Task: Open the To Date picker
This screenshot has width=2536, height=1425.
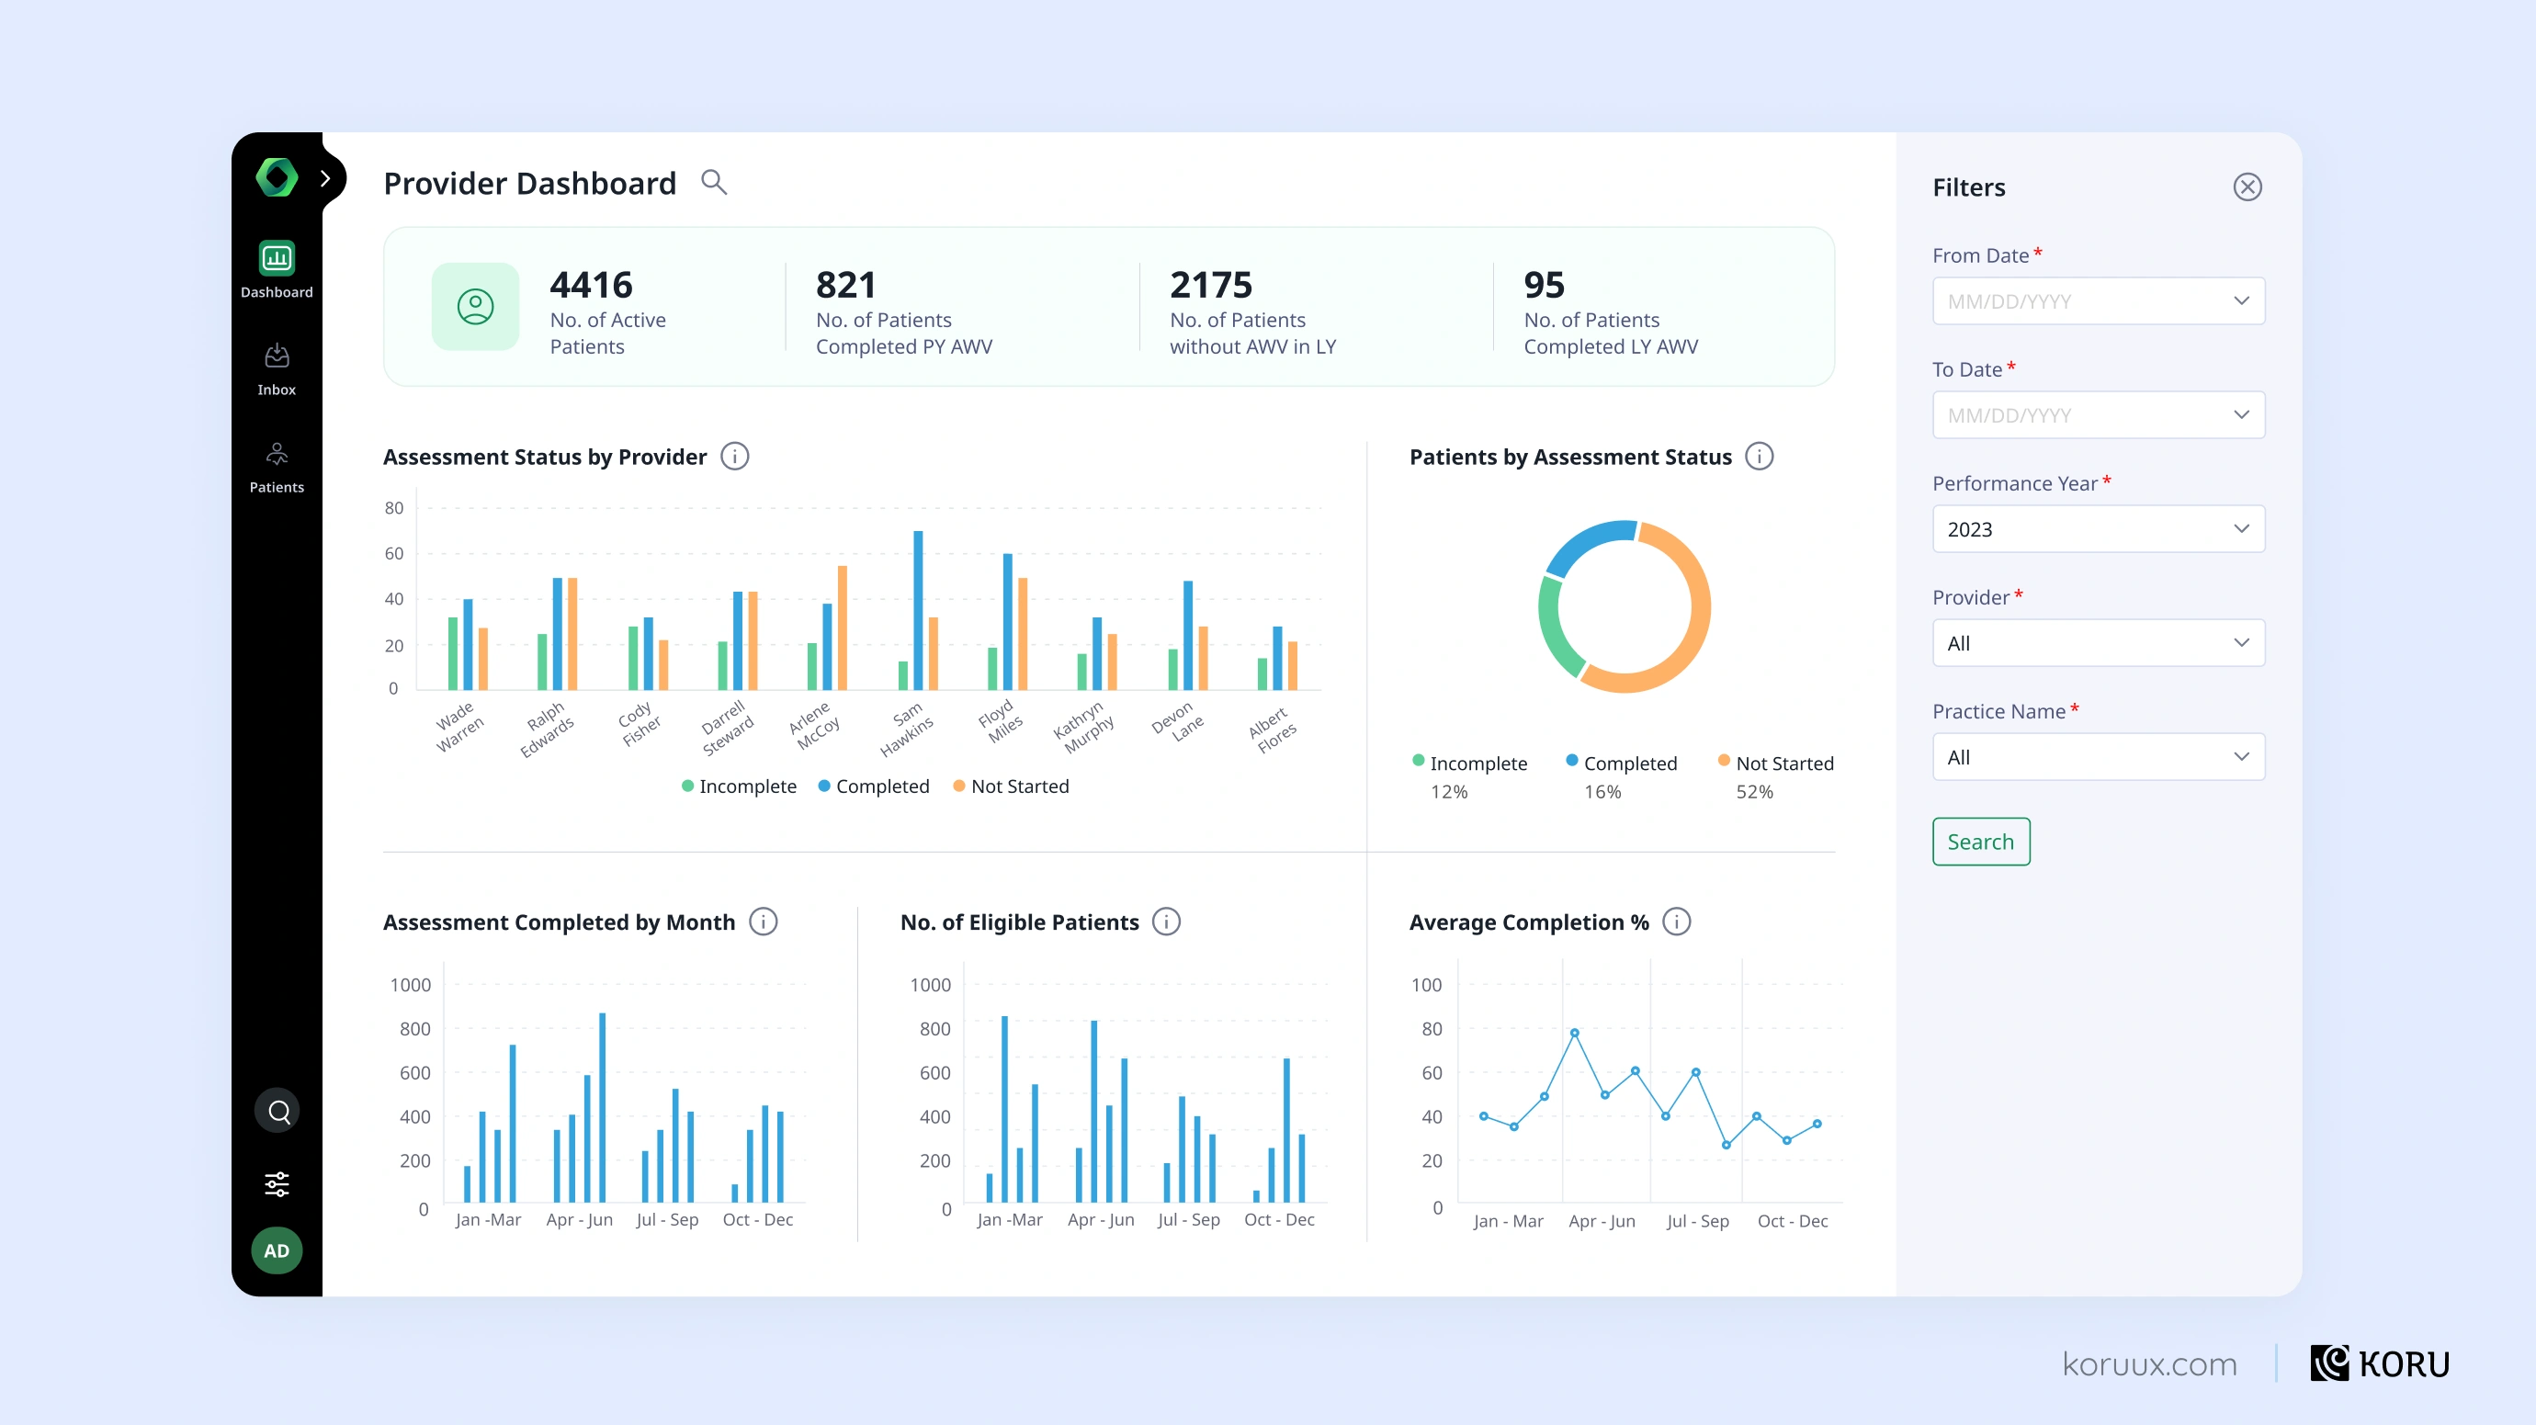Action: click(2099, 415)
